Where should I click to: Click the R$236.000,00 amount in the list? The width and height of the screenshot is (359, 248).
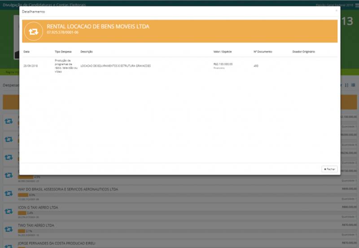[x=349, y=153]
